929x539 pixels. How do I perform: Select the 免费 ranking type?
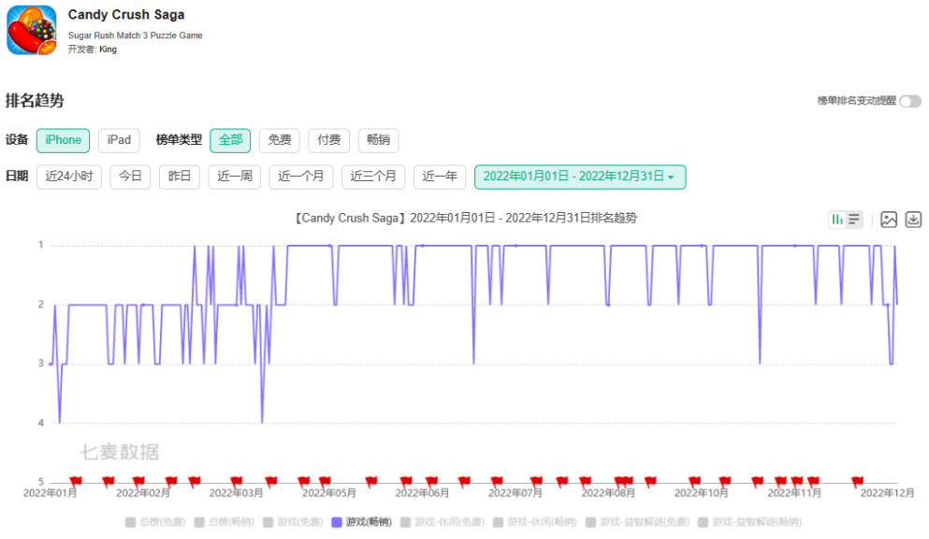tap(279, 140)
